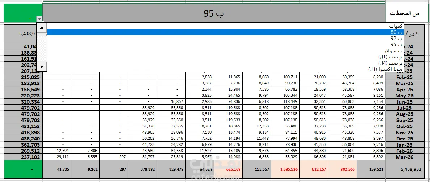
Task: Click the row total 431,153 cell
Action: tap(23, 126)
